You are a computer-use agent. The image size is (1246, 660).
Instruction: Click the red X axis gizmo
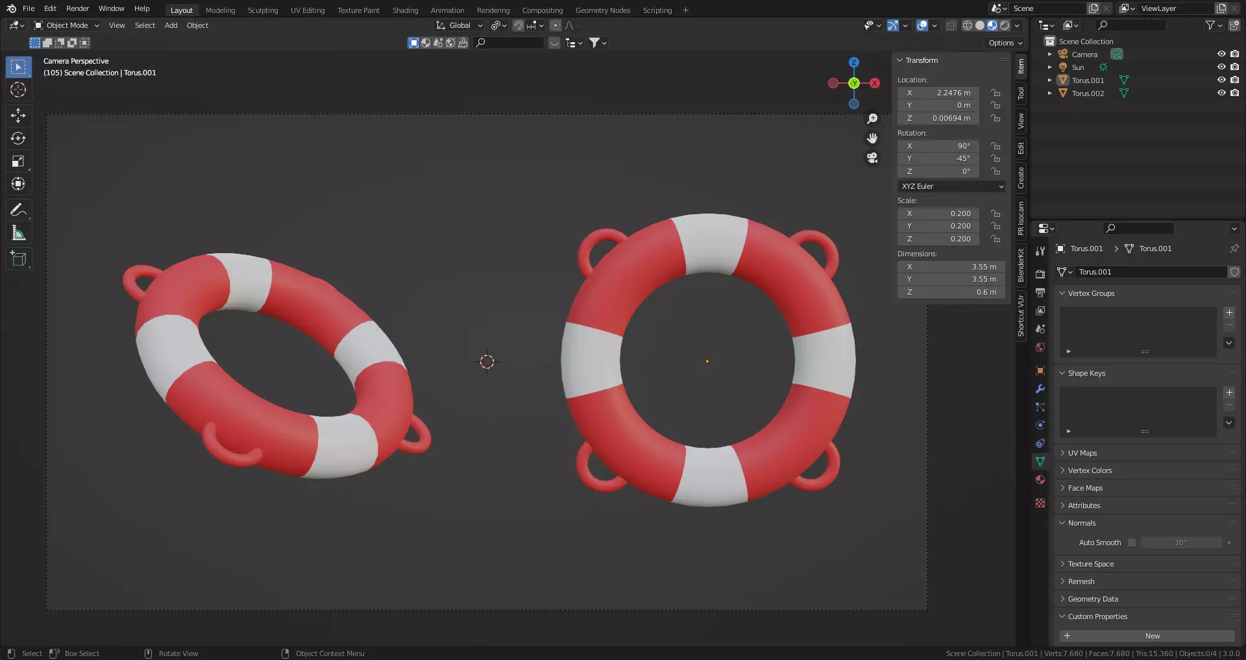click(x=875, y=83)
